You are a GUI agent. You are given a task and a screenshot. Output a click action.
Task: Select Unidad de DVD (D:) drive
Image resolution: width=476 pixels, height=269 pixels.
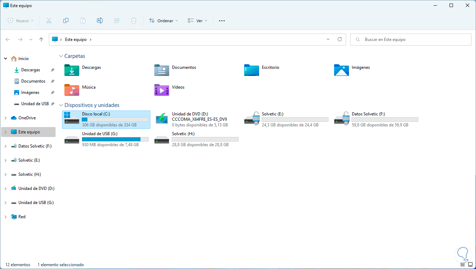coord(196,119)
